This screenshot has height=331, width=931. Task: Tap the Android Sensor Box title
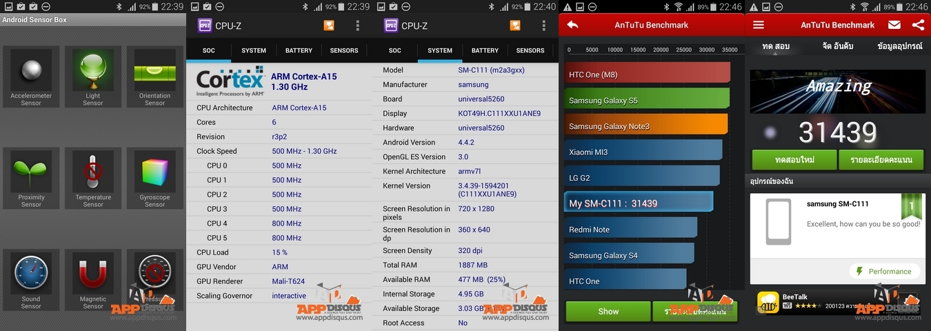(x=34, y=20)
